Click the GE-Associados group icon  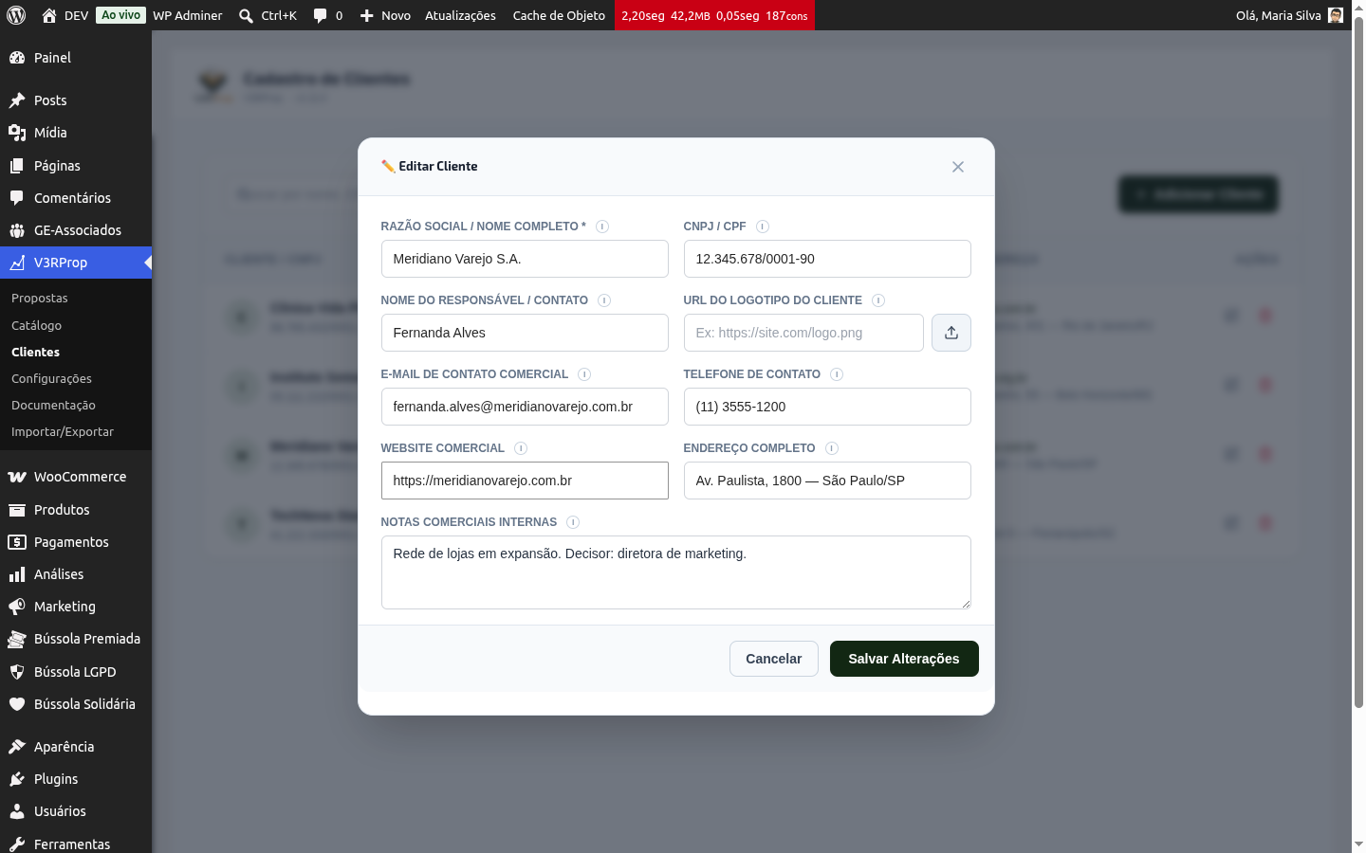tap(17, 230)
